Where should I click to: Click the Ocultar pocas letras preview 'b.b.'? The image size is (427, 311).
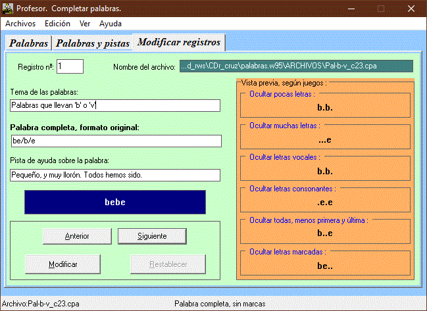[x=325, y=108]
